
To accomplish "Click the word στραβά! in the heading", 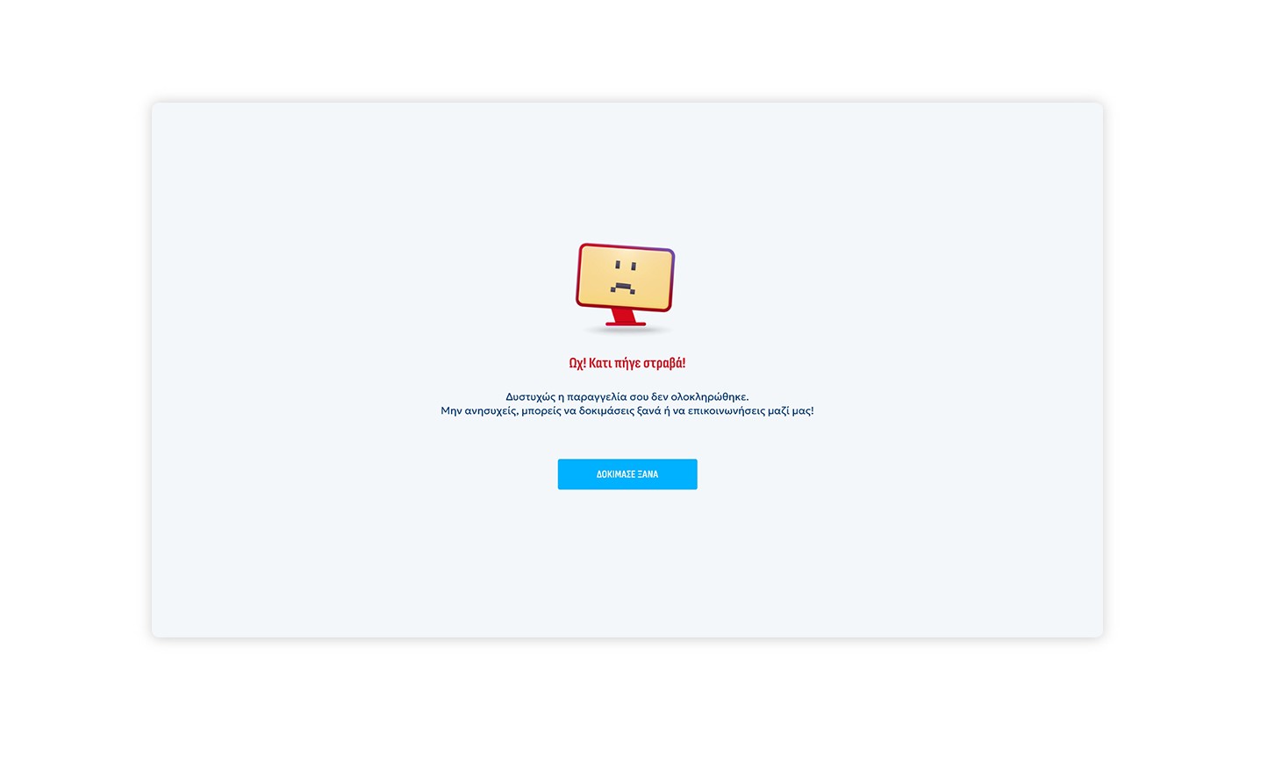I will pos(664,363).
